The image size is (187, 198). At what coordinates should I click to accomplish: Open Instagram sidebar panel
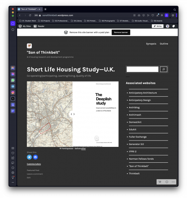click(13, 92)
